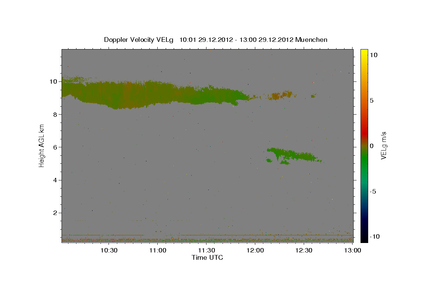
Task: Click the 10:30 time tick label
Action: click(109, 250)
